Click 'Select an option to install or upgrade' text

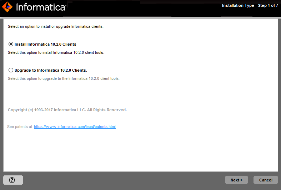(x=56, y=26)
